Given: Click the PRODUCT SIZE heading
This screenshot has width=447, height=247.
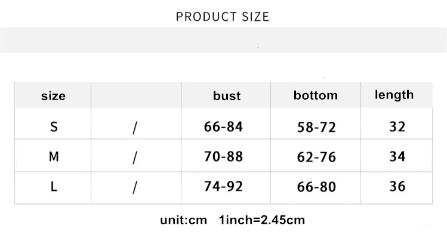Looking at the screenshot, I should coord(223,17).
